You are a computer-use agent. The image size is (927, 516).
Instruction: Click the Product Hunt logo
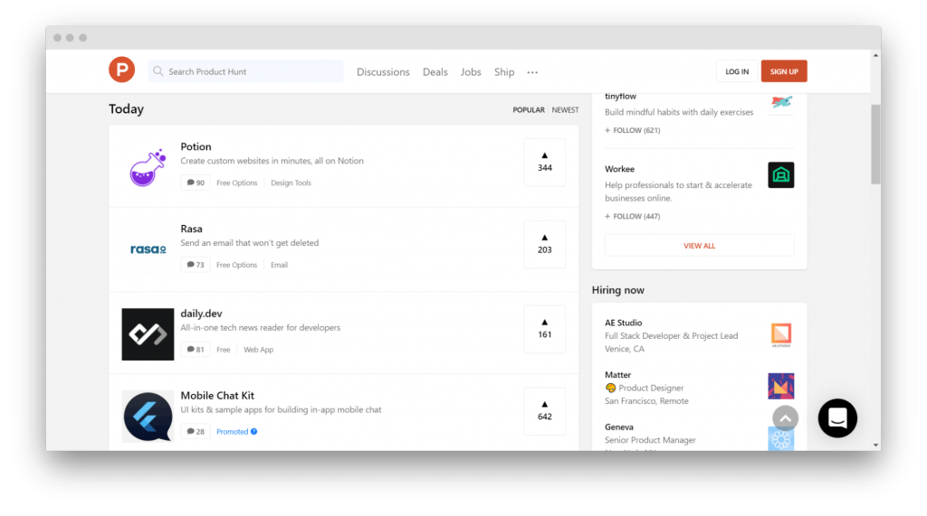coord(122,70)
